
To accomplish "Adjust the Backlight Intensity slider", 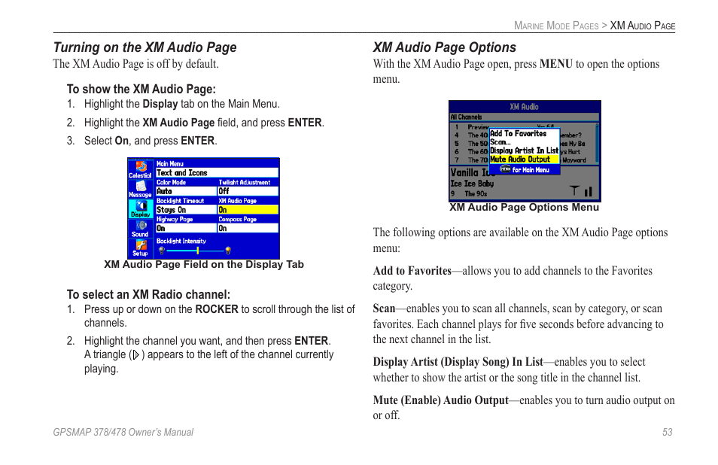I will pos(195,251).
